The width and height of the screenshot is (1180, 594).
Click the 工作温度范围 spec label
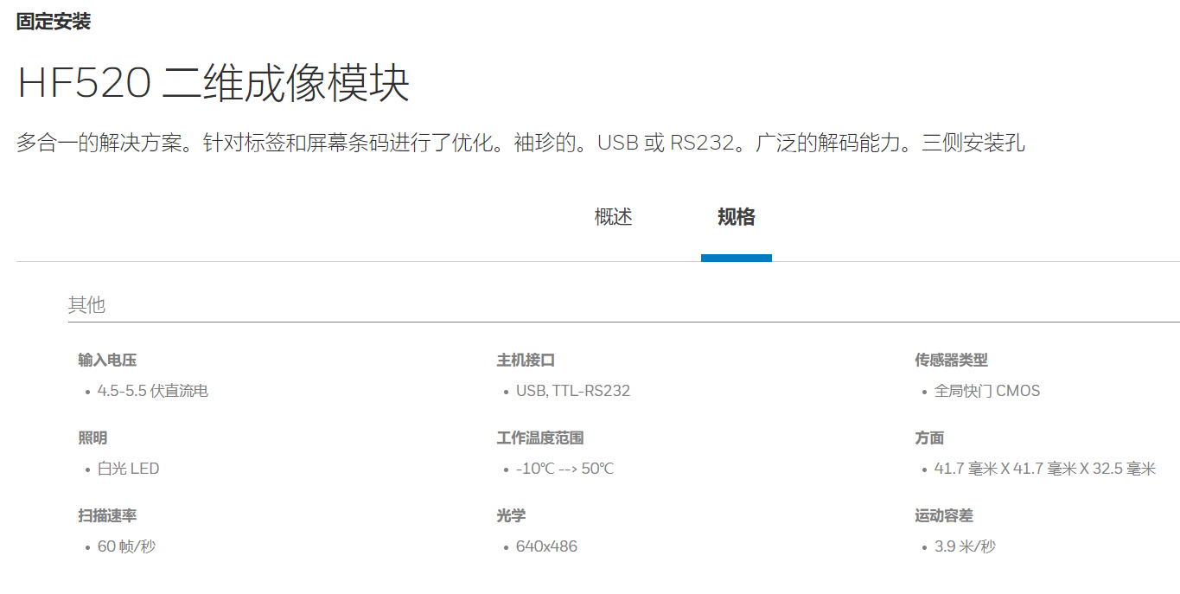tap(540, 438)
